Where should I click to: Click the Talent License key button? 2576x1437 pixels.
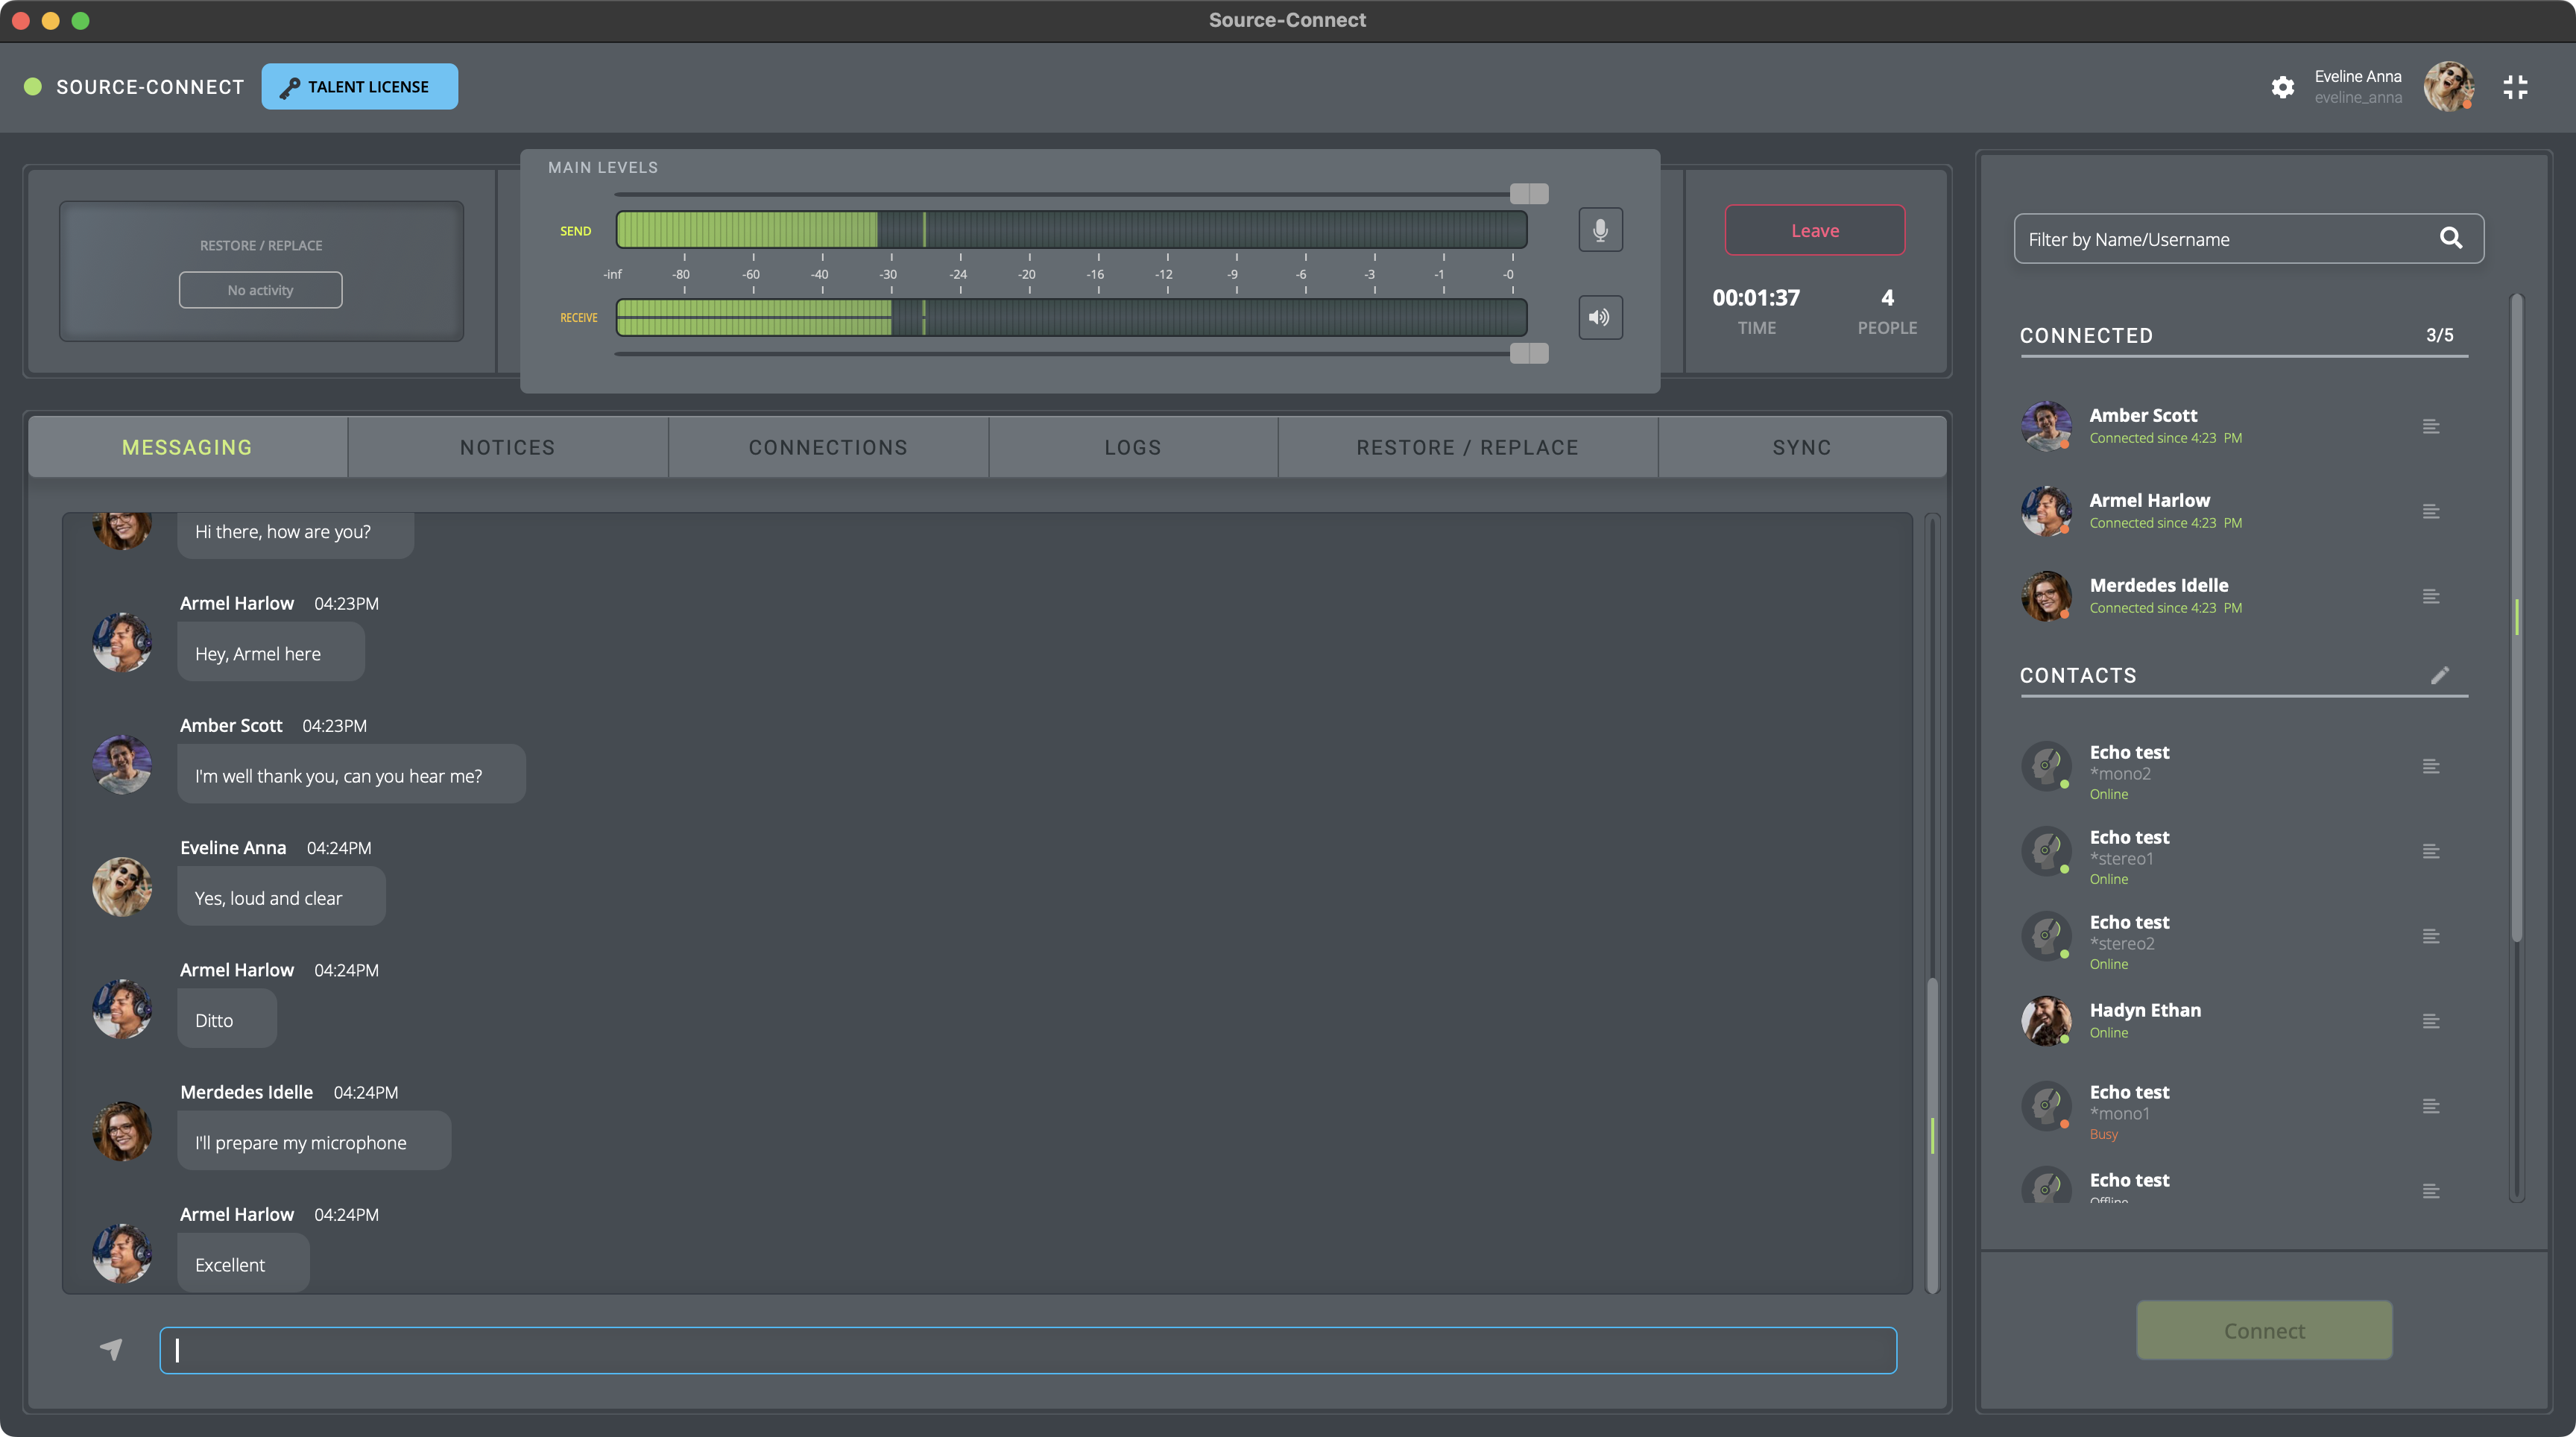click(360, 87)
